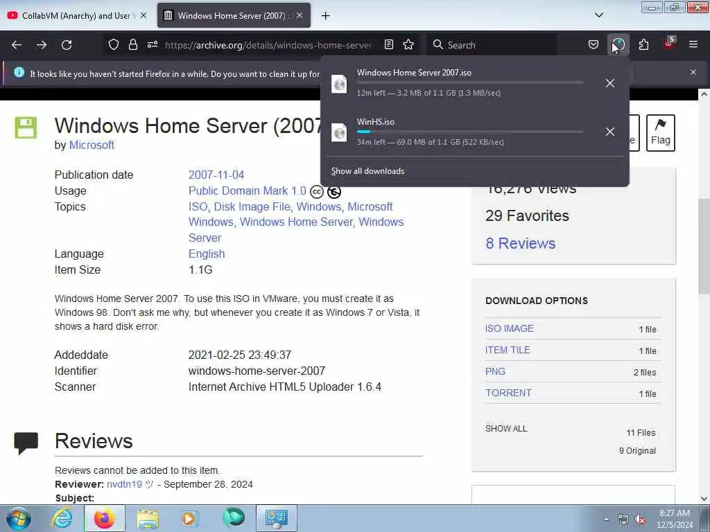Open the Microsoft creator link

tap(92, 145)
